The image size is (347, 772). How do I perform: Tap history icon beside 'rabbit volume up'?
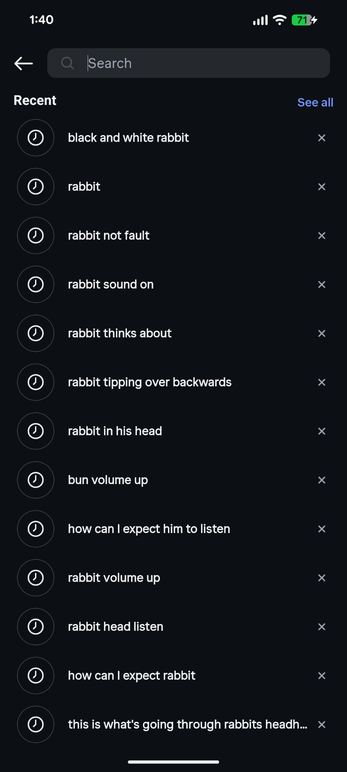coord(35,577)
